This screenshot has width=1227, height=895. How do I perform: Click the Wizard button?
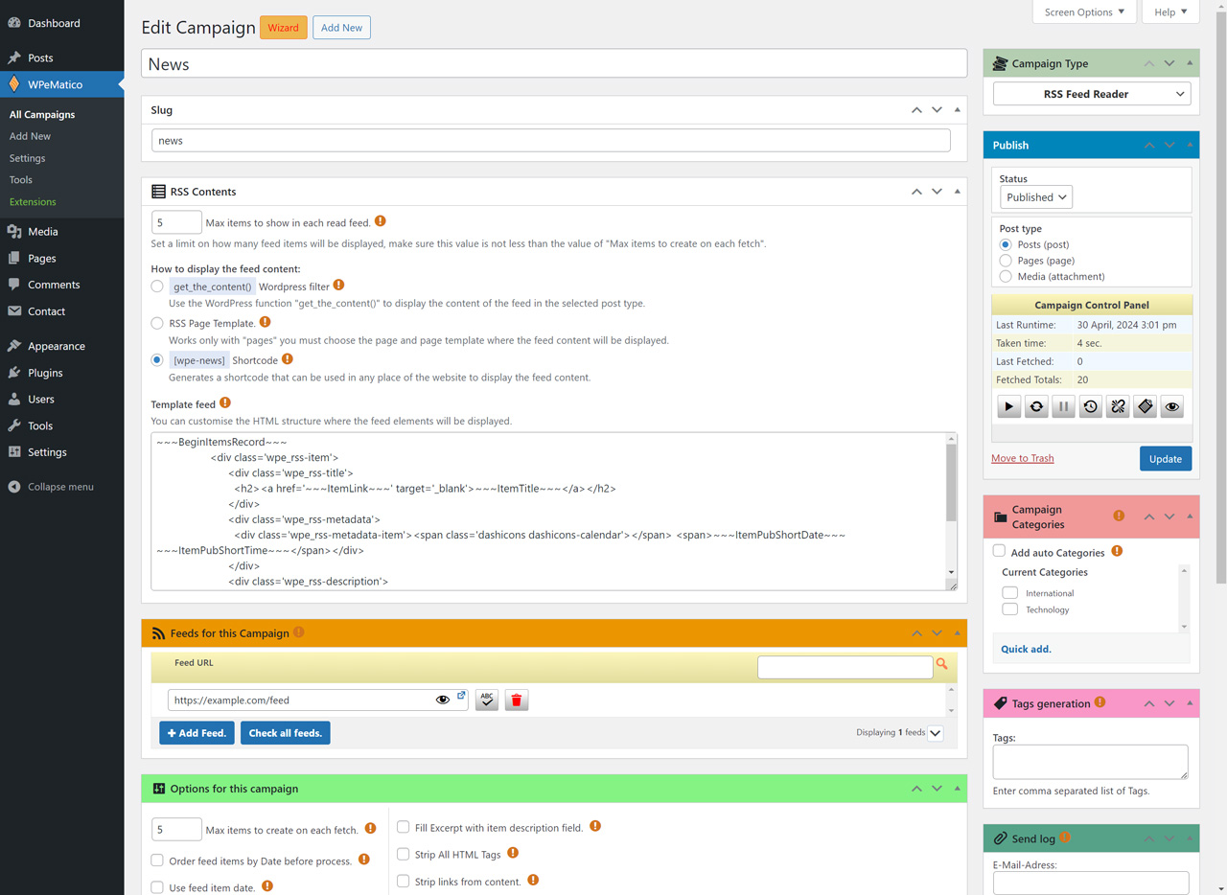pos(283,28)
